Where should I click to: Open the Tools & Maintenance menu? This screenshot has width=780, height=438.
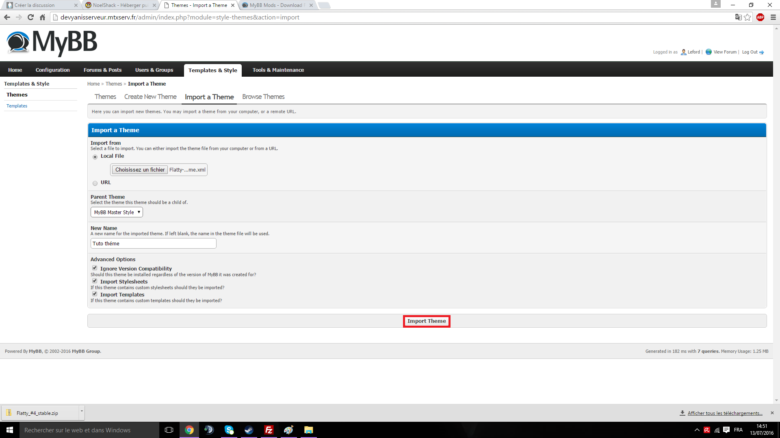pyautogui.click(x=278, y=70)
